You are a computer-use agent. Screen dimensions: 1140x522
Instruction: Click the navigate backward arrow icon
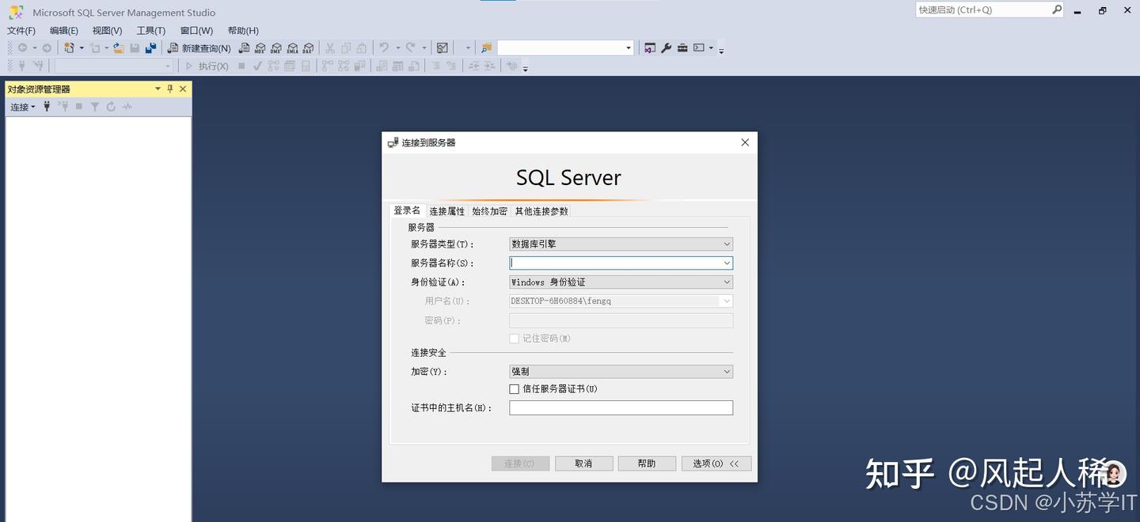(22, 47)
